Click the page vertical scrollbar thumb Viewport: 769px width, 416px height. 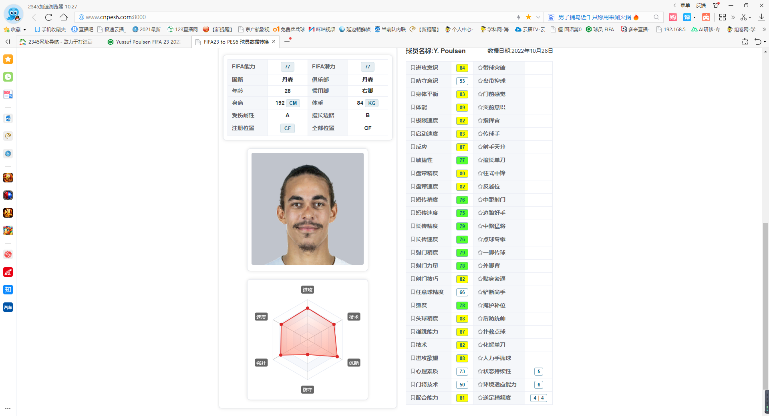tap(765, 306)
